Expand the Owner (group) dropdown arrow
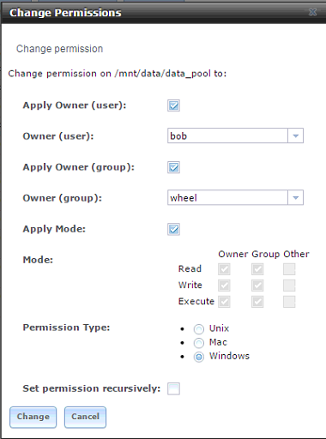The width and height of the screenshot is (326, 439). click(295, 197)
